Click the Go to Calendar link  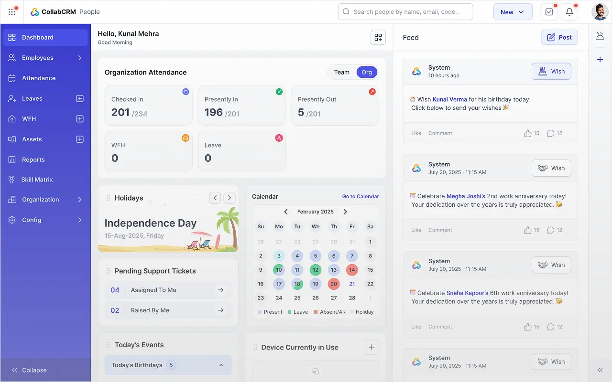(361, 196)
